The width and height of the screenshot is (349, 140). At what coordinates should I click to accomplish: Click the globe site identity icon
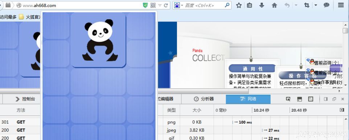19,5
